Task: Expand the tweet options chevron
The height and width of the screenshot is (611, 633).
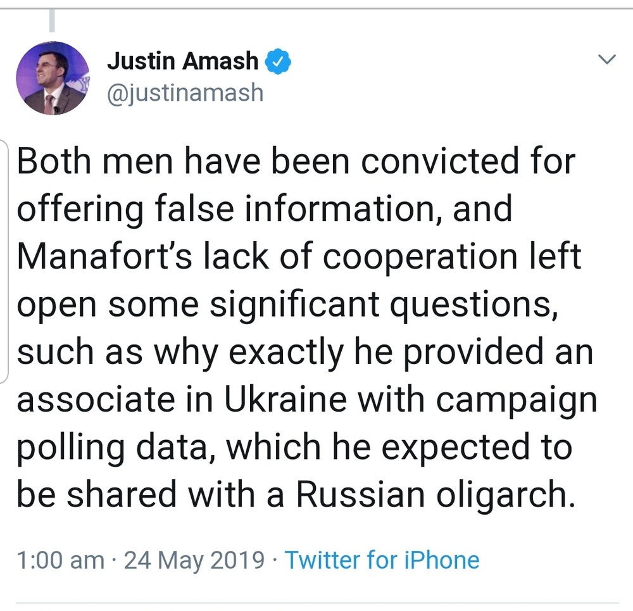Action: coord(606,60)
